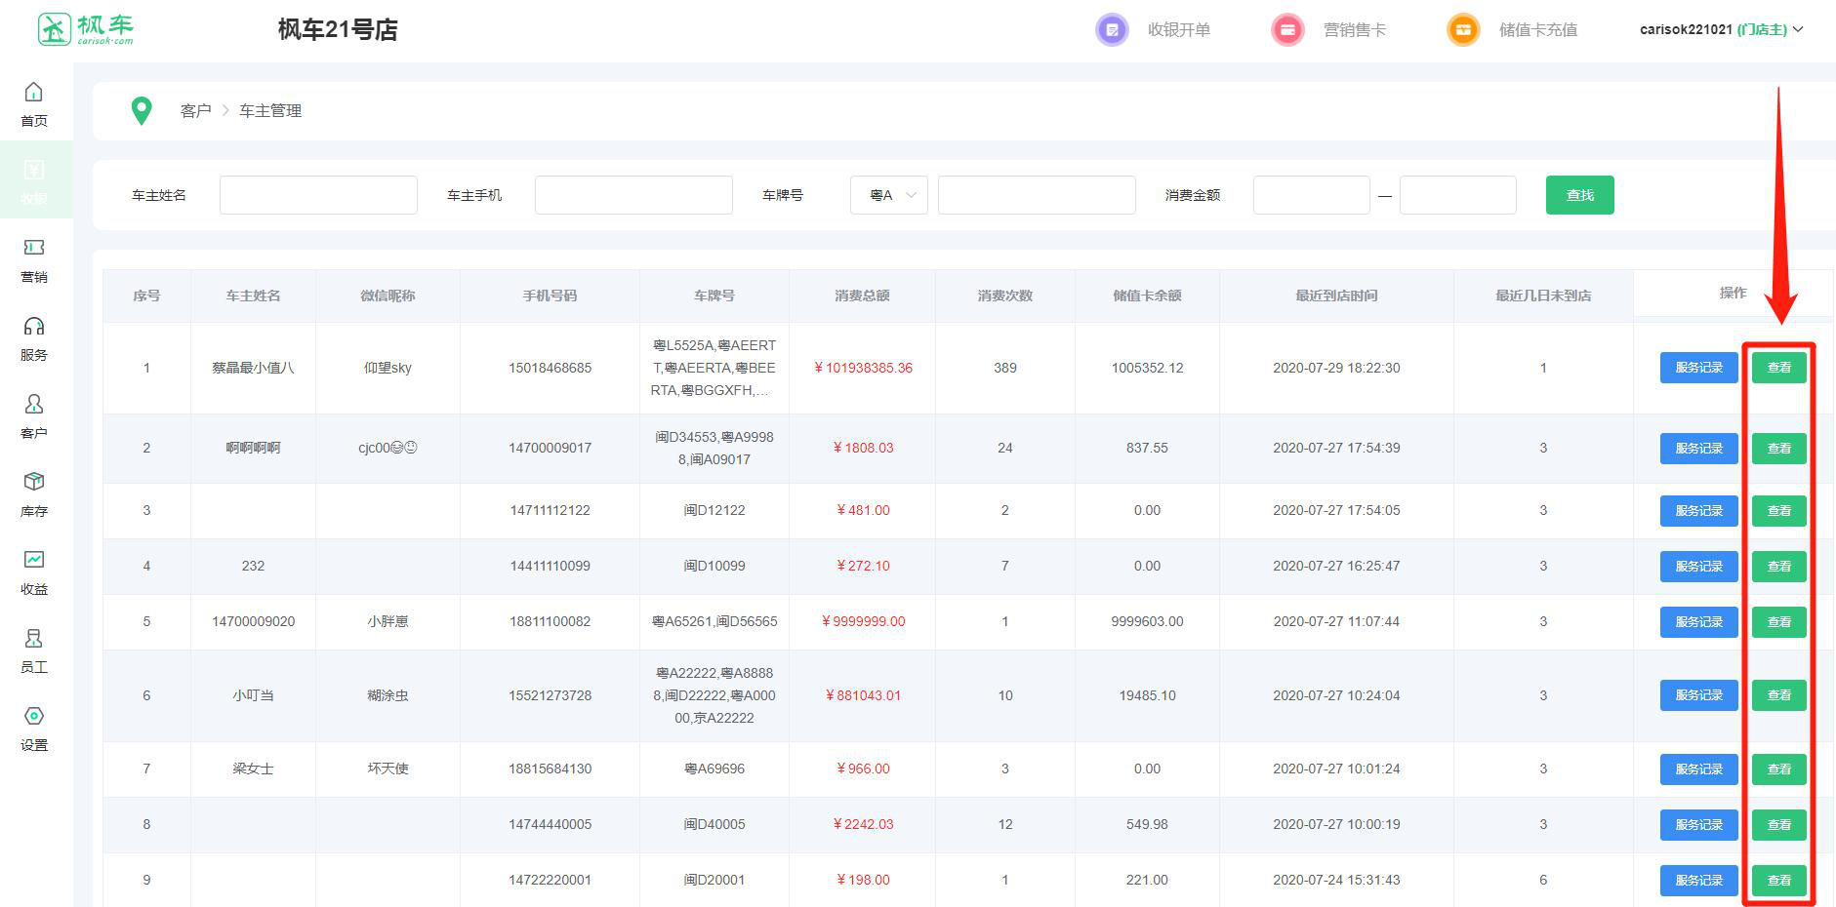Open 服务记录 for 小叮当 row
Screen dimensions: 1836x907
pyautogui.click(x=1699, y=695)
